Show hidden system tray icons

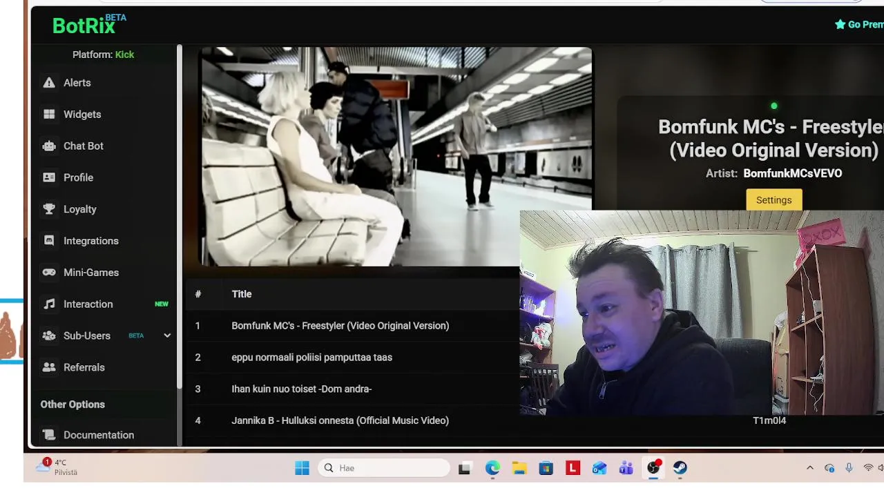810,468
